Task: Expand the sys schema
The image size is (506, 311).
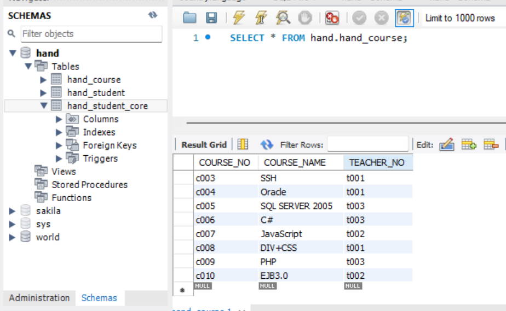Action: [x=12, y=224]
